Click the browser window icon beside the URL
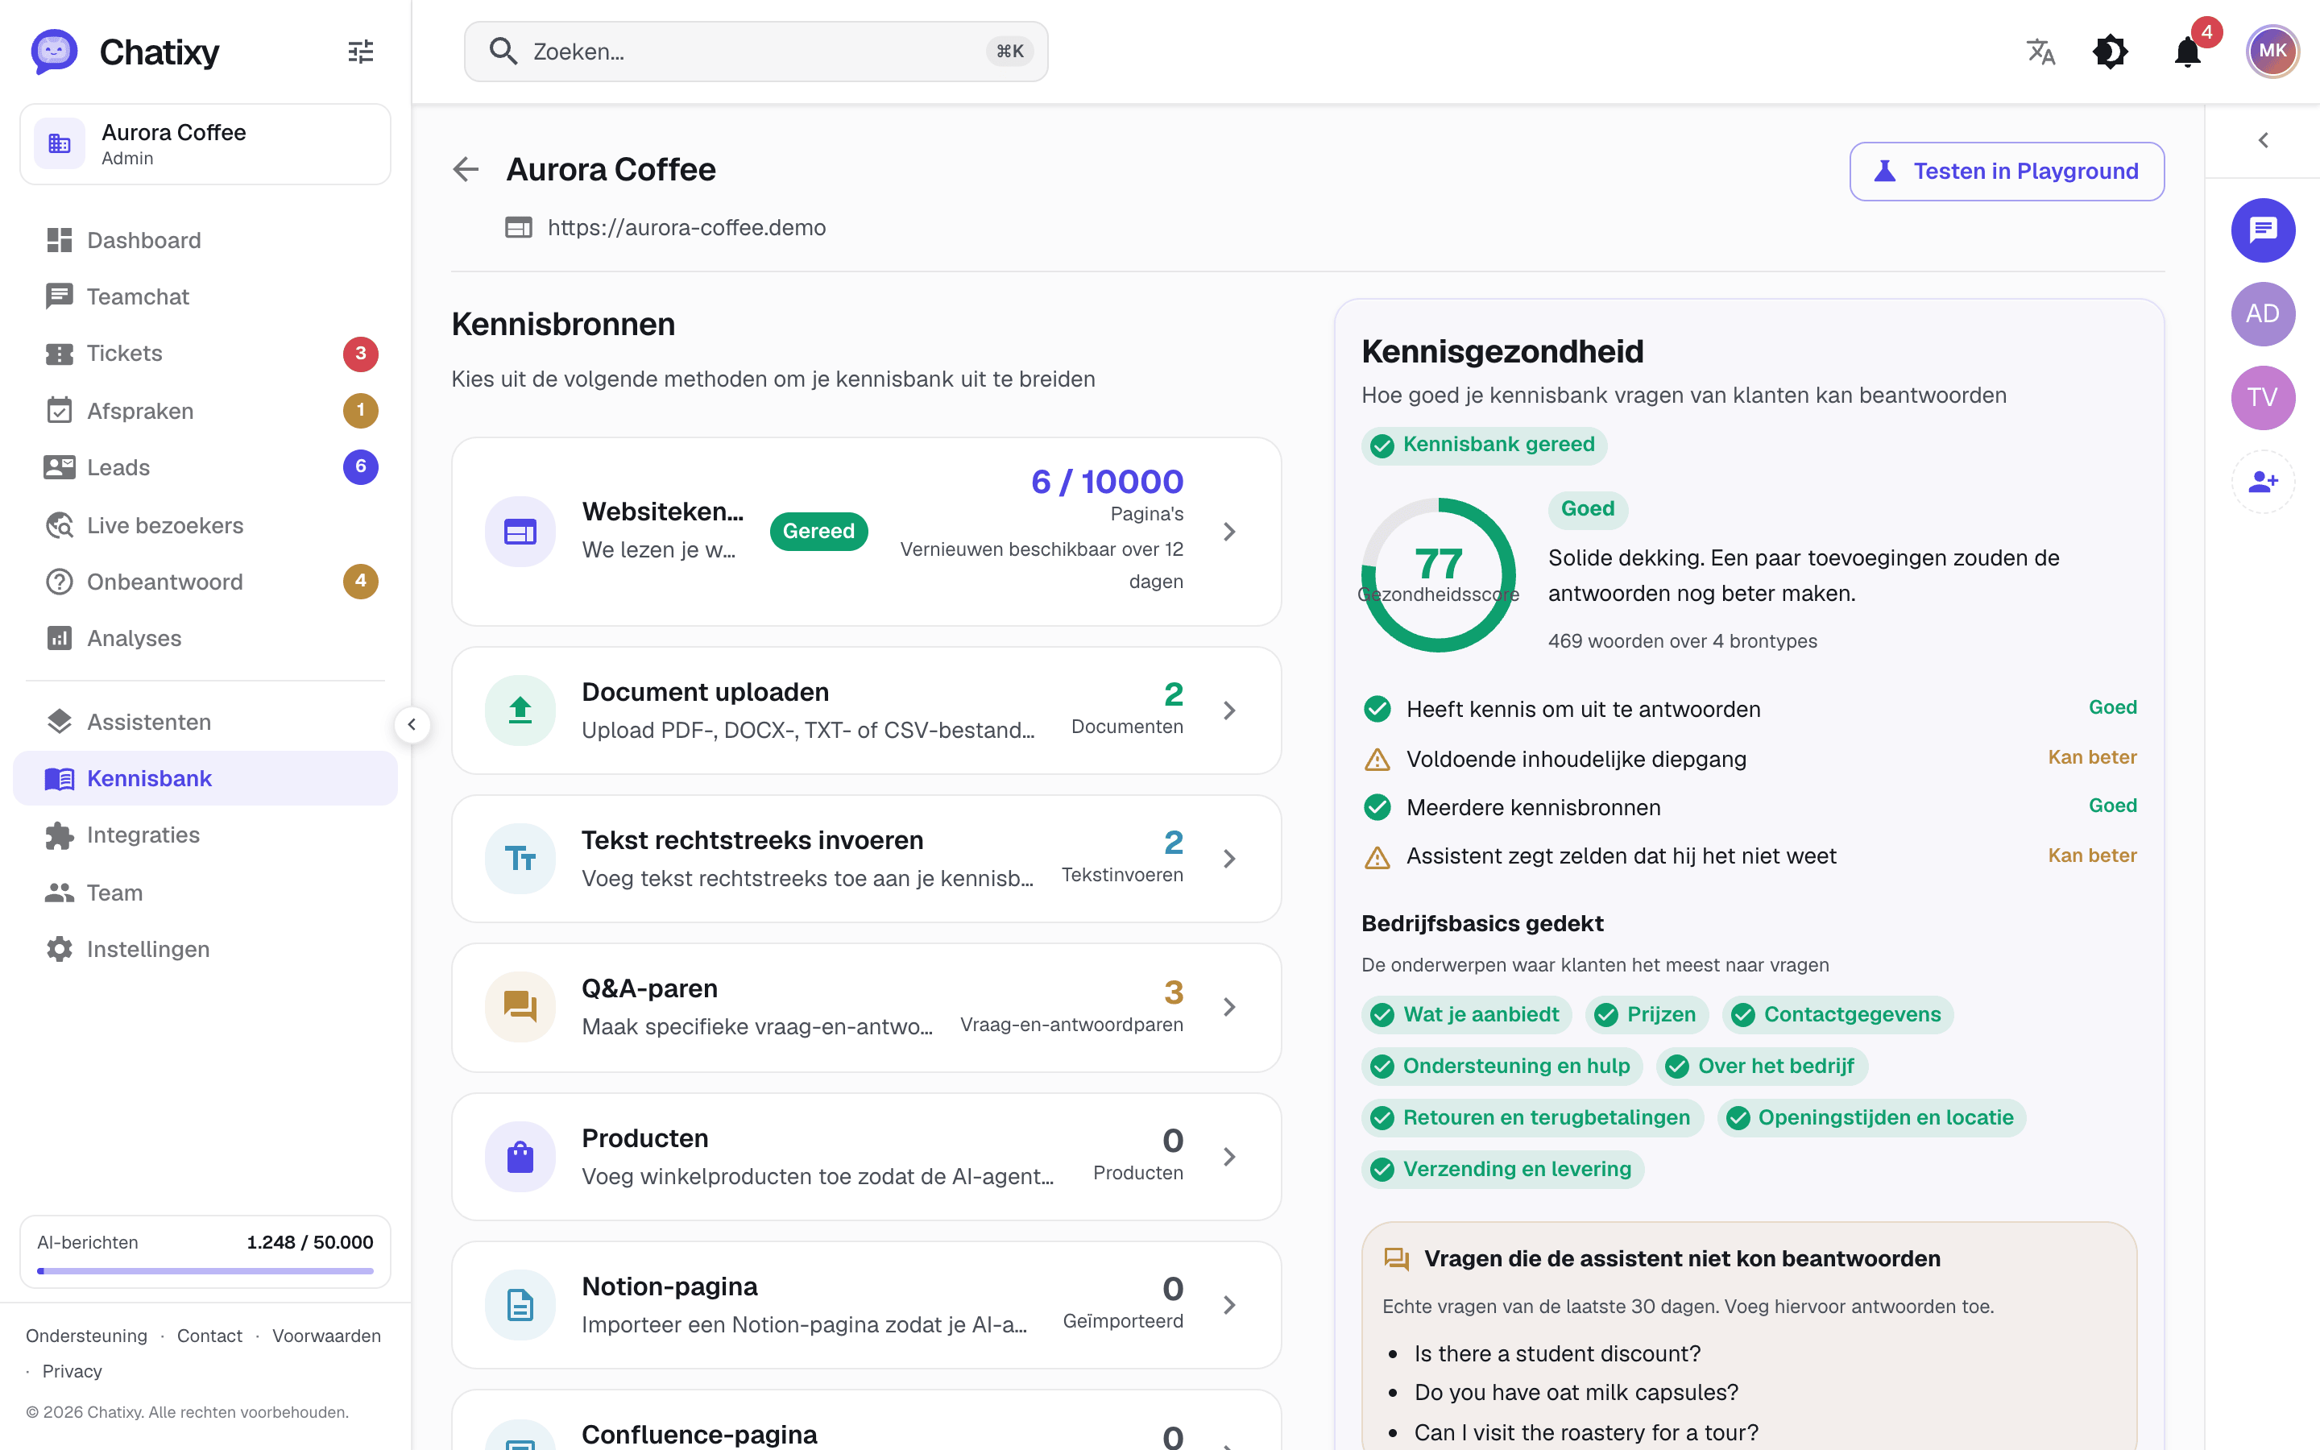The height and width of the screenshot is (1450, 2320). pos(519,228)
